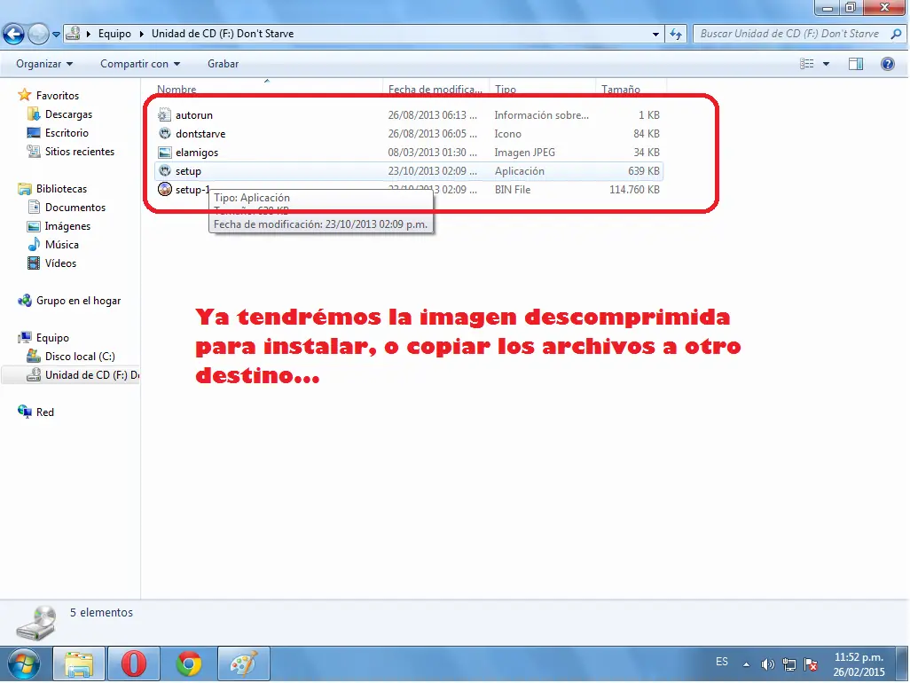Sort by the Tipo column header
This screenshot has width=910, height=683.
coord(506,90)
